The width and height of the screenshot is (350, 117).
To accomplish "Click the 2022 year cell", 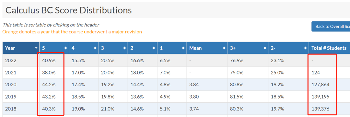I will tap(21, 60).
